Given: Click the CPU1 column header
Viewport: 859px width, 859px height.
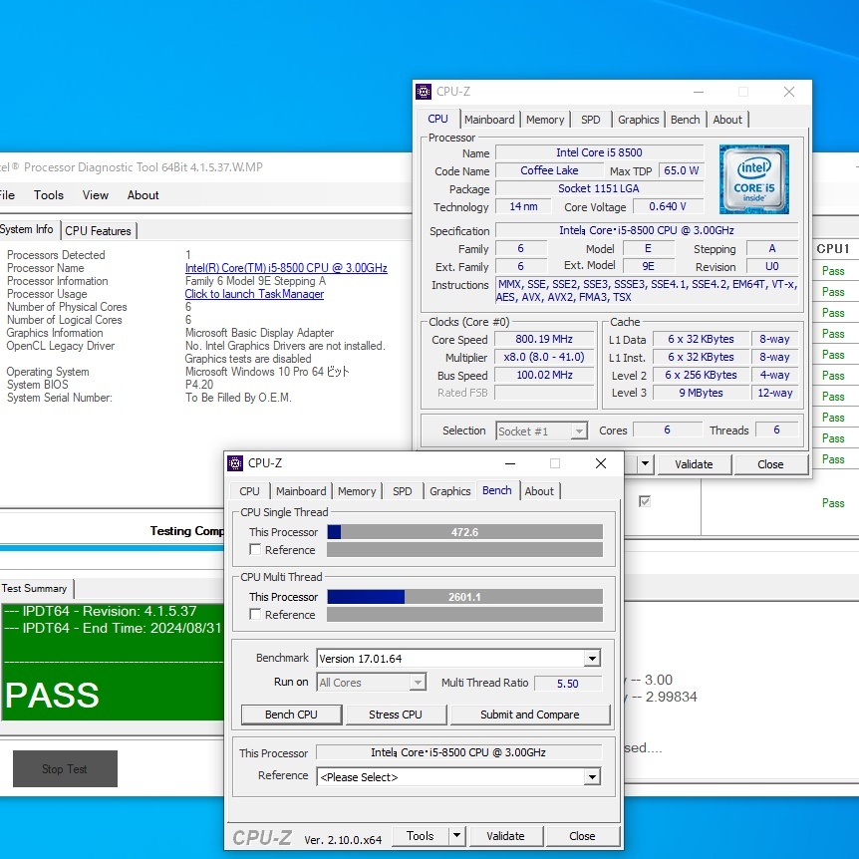Looking at the screenshot, I should pyautogui.click(x=833, y=249).
